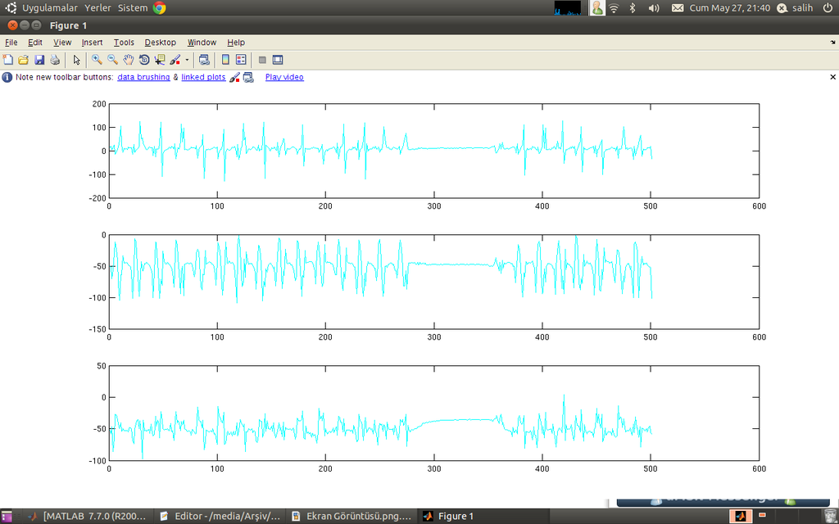
Task: Click the Hide Plot Tools icon
Action: pyautogui.click(x=262, y=60)
